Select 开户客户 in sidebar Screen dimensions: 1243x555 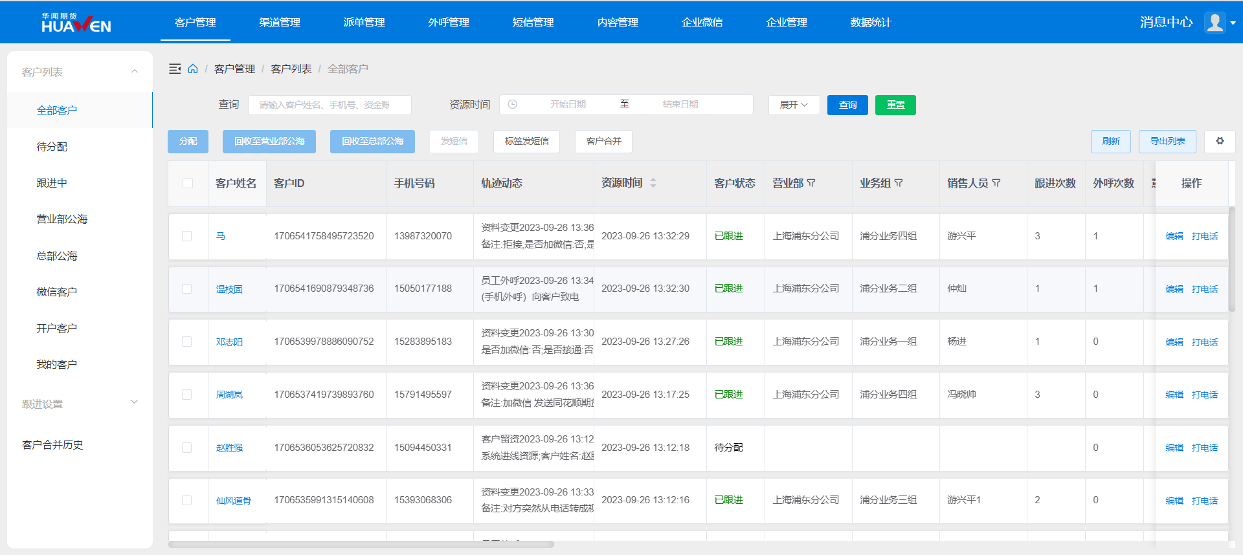pos(80,328)
